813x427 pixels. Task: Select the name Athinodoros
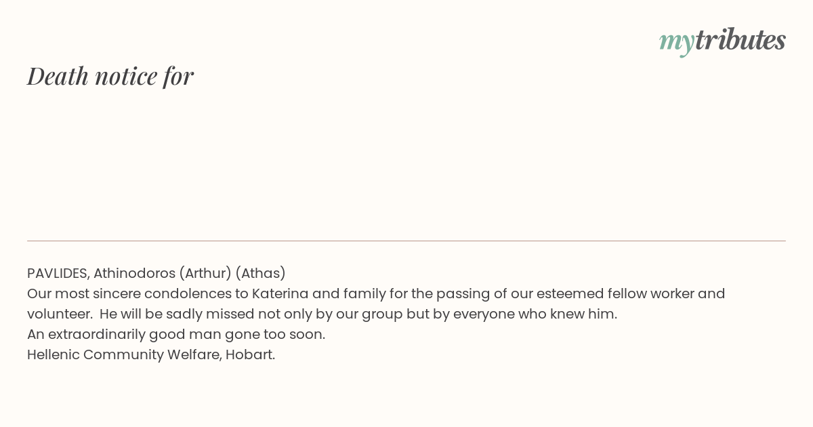[x=134, y=273]
